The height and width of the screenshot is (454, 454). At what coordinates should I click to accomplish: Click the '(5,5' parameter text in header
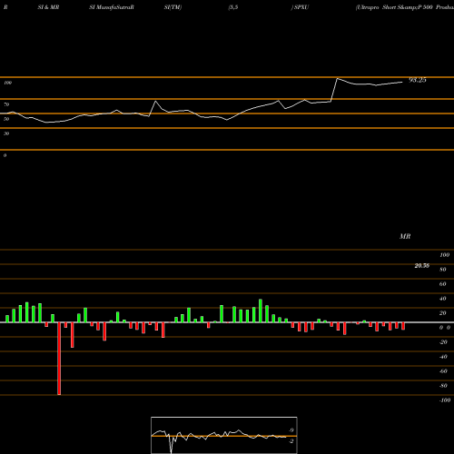(233, 7)
